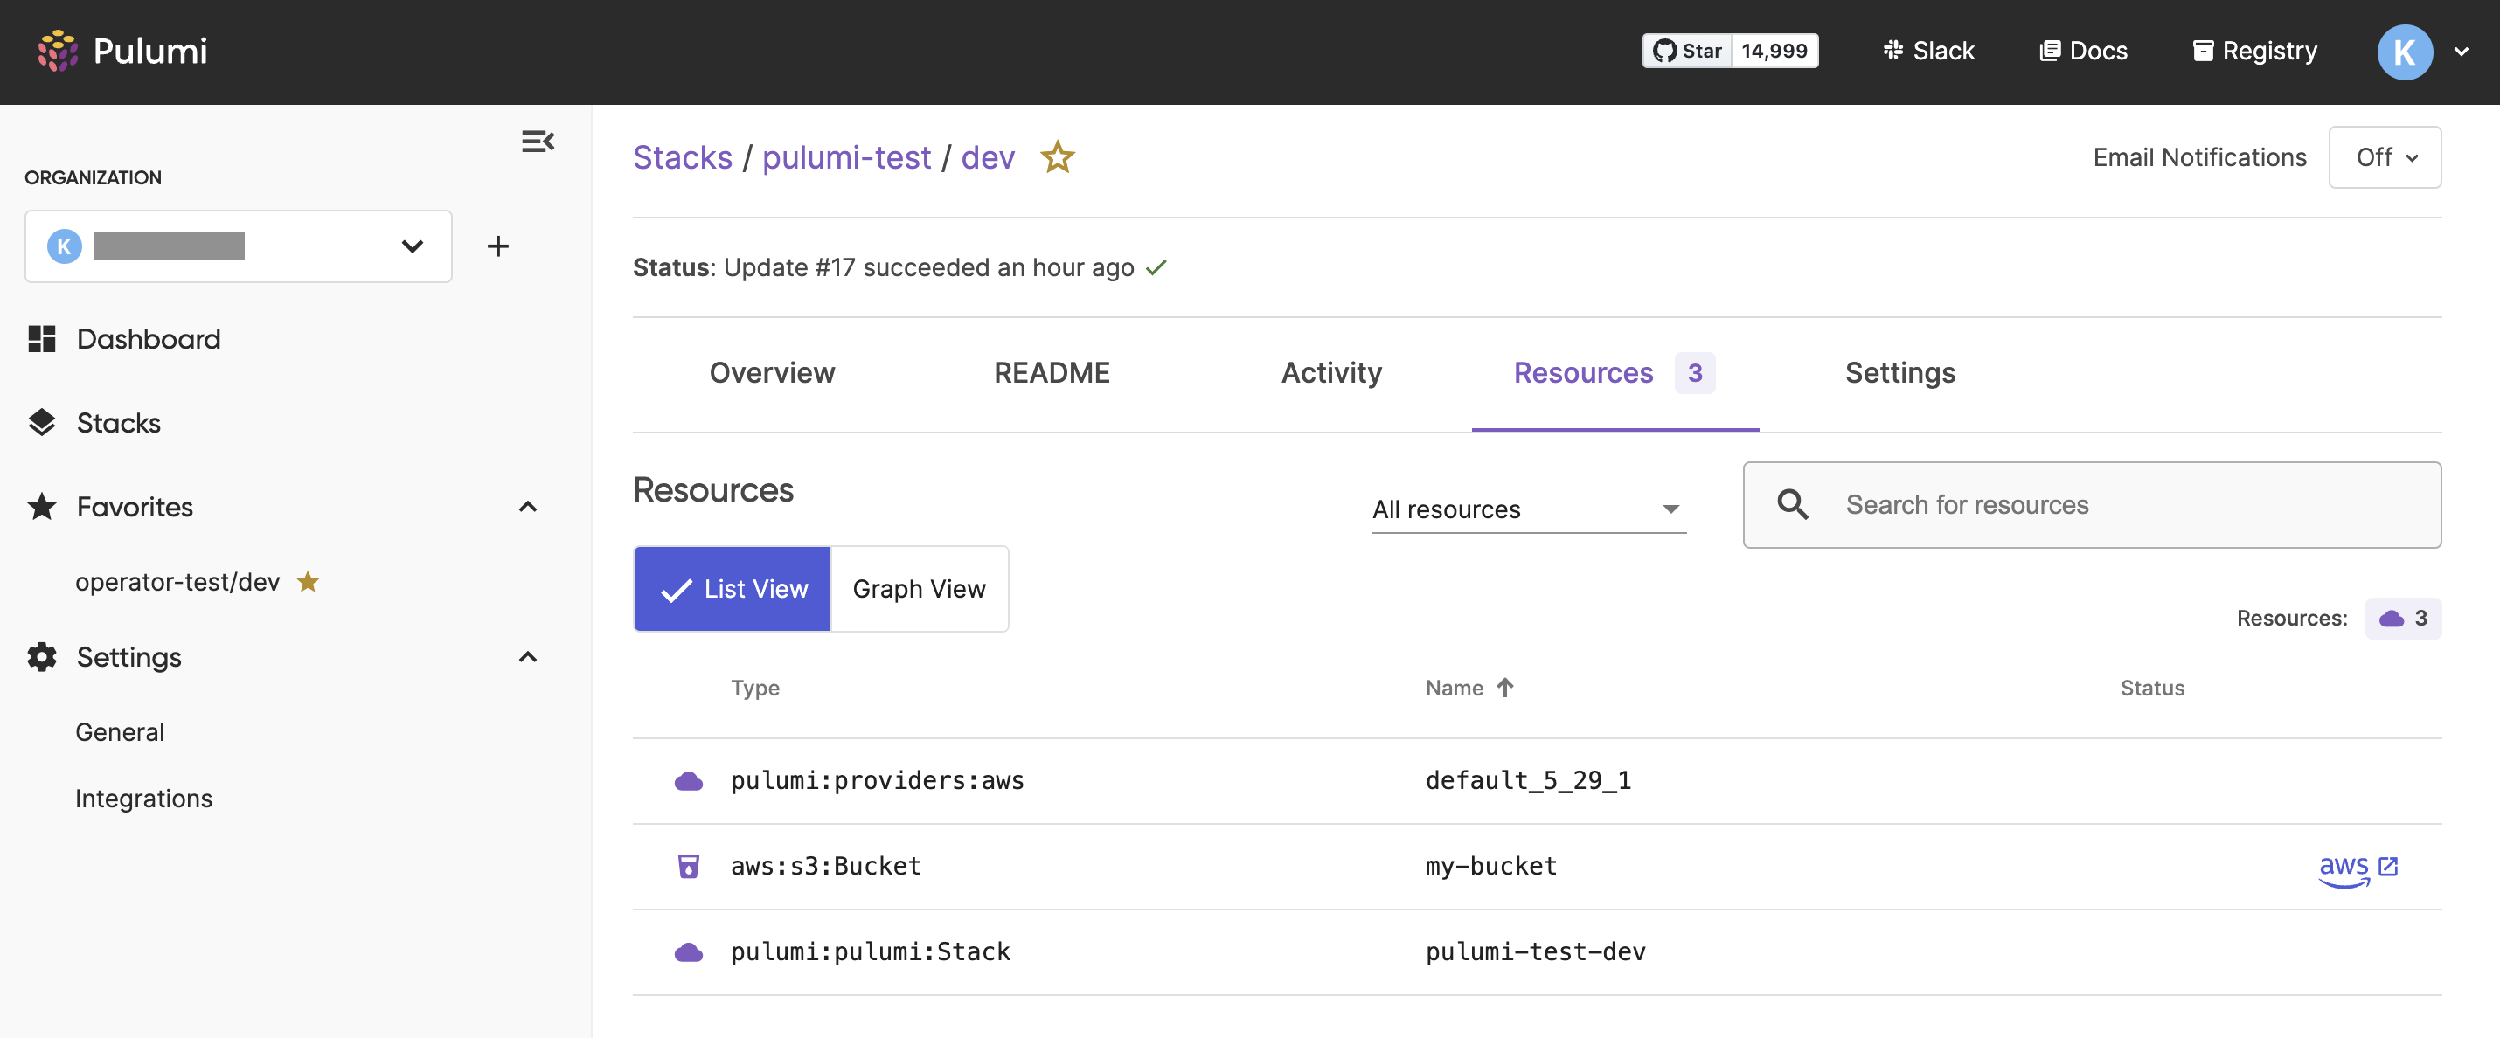The height and width of the screenshot is (1038, 2500).
Task: Switch to the README tab
Action: [x=1052, y=372]
